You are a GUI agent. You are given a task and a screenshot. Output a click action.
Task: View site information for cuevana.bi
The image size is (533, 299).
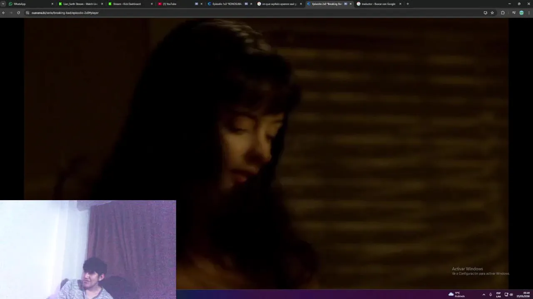[x=27, y=13]
